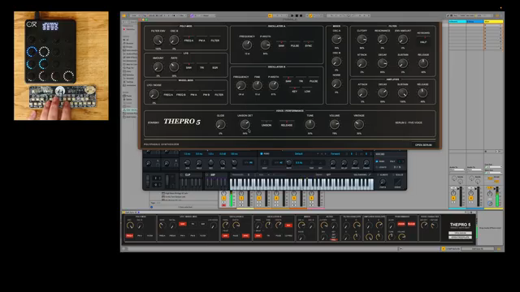Toggle SYNC on Oscillator A
Screen dimensions: 520x292
(x=309, y=45)
